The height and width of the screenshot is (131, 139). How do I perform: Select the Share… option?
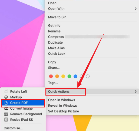[x=54, y=68]
